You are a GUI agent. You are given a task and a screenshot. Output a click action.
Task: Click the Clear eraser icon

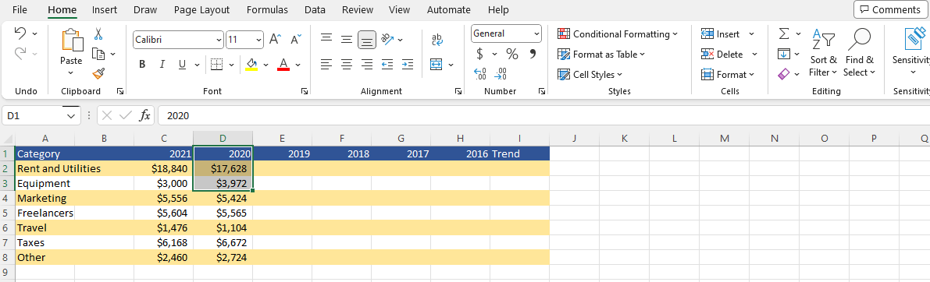click(x=784, y=74)
